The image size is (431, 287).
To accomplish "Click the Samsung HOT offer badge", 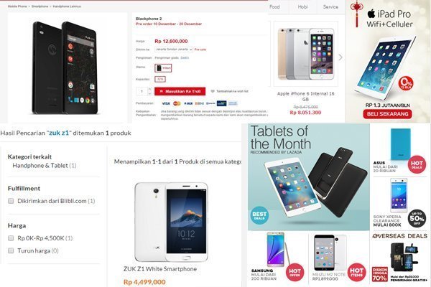I will 295,272.
